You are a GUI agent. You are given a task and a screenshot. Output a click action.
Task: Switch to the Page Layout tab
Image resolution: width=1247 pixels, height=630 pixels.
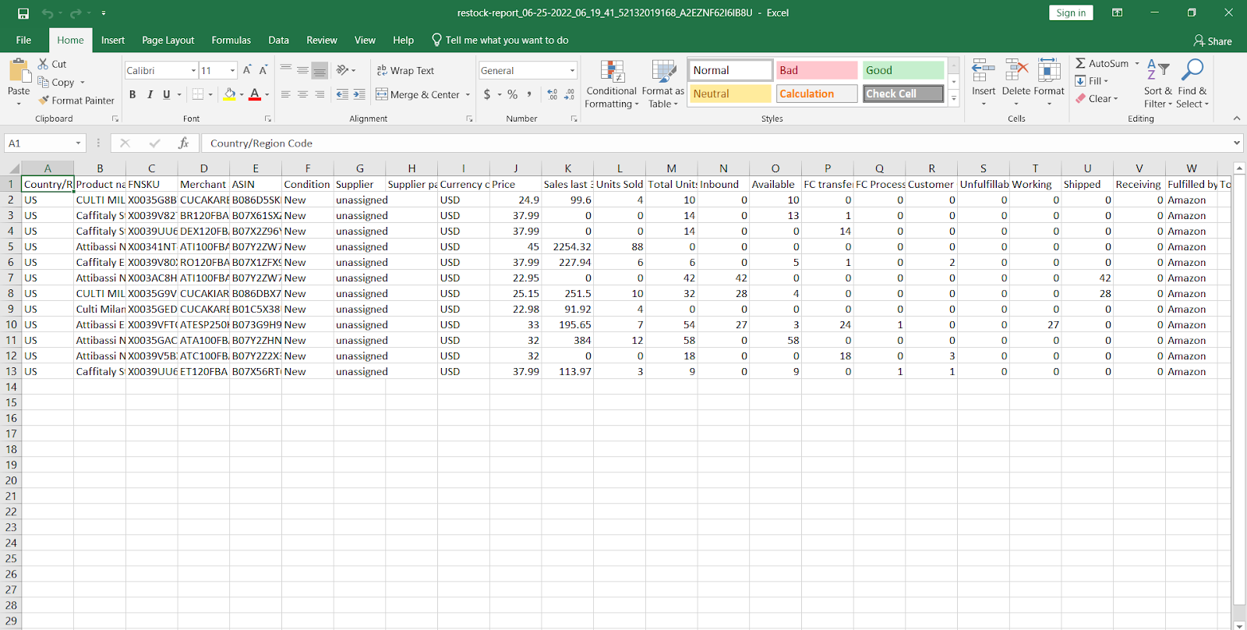(x=168, y=41)
